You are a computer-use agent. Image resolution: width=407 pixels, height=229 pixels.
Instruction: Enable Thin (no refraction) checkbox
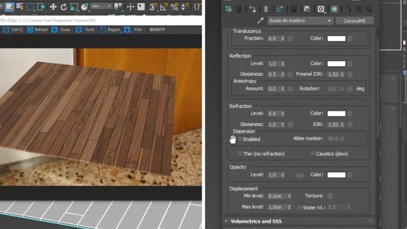240,153
